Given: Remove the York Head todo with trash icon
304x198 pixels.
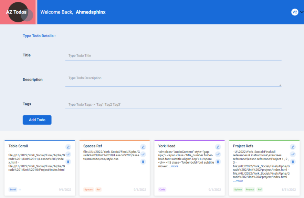Looking at the screenshot, I should 218,162.
